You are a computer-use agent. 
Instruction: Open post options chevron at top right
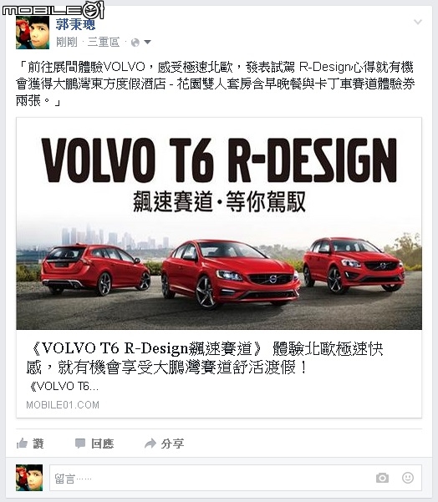(418, 22)
